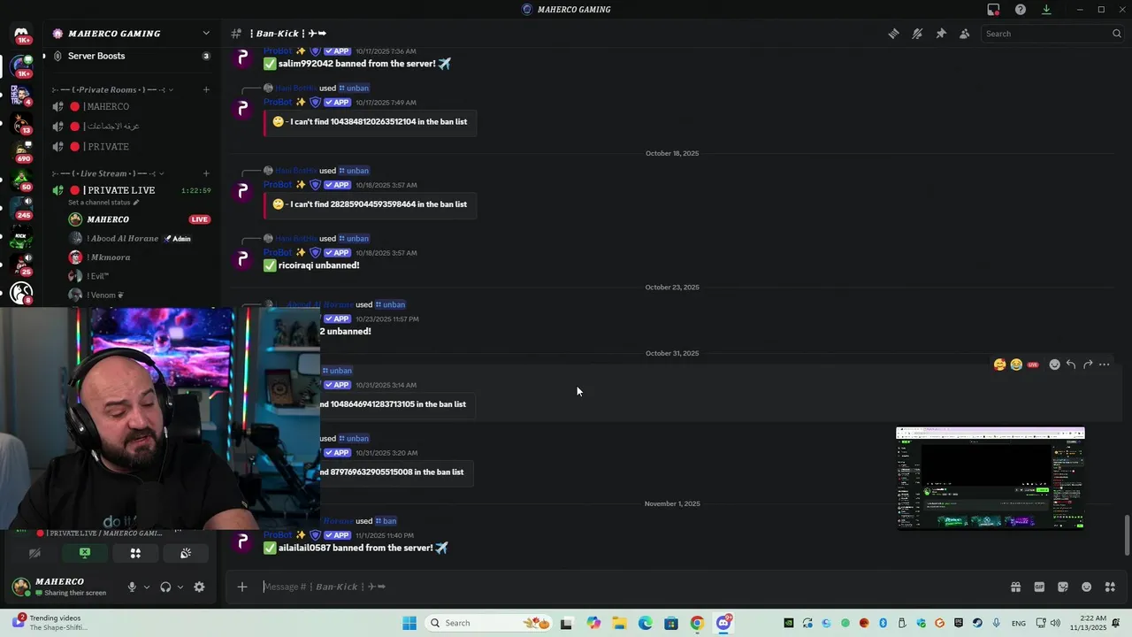Open Server Boosts item

(x=130, y=56)
